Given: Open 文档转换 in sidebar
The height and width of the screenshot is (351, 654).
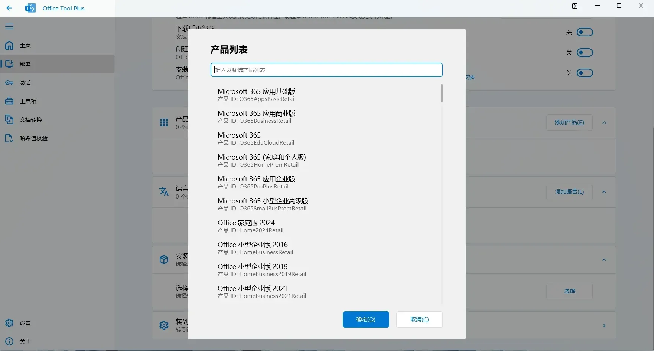Looking at the screenshot, I should 57,119.
